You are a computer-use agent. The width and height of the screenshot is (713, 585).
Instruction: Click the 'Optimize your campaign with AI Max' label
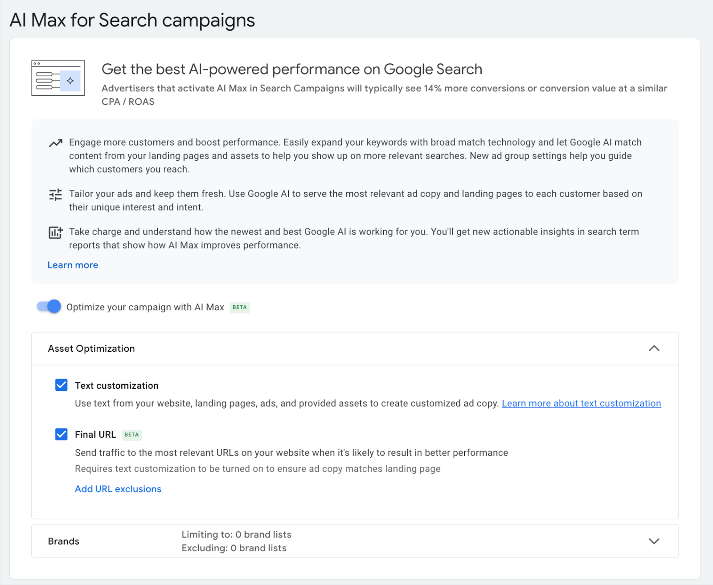(x=145, y=307)
